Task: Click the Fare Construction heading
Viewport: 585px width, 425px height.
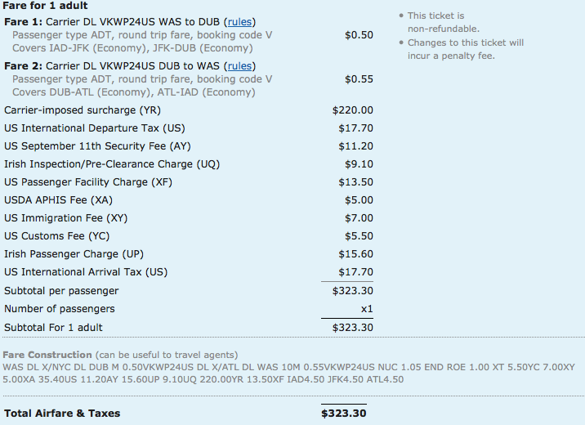Action: point(47,355)
